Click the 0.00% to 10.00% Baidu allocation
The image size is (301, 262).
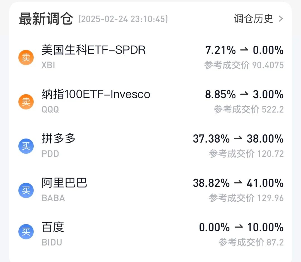point(241,227)
